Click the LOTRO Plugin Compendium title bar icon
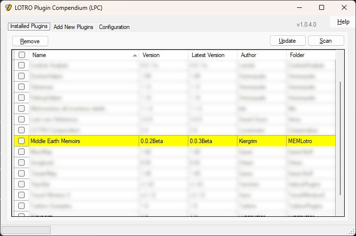Image resolution: width=356 pixels, height=236 pixels. pos(8,7)
